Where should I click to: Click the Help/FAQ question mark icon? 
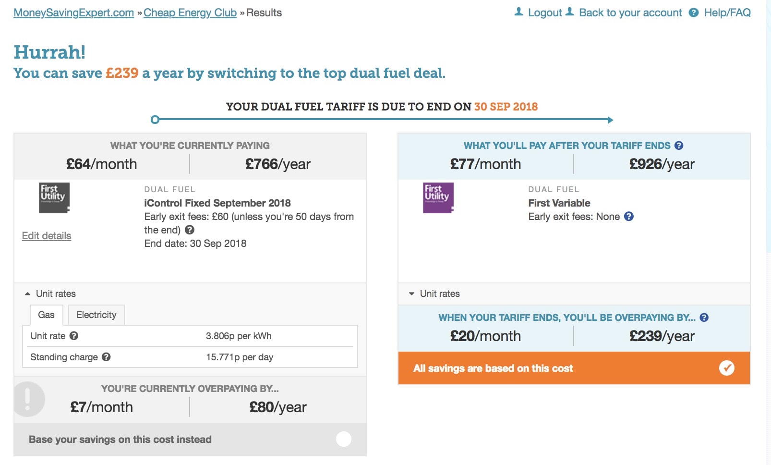(x=694, y=13)
